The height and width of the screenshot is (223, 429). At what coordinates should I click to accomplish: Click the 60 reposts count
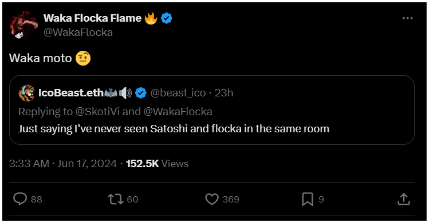coord(133,199)
